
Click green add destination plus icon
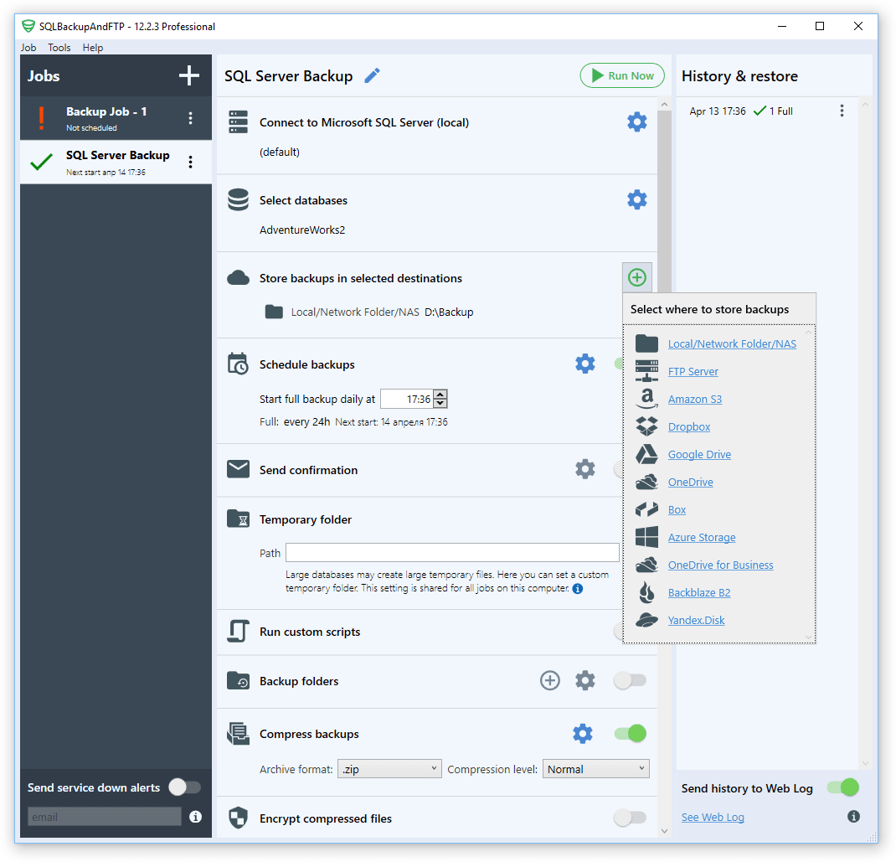pos(636,278)
